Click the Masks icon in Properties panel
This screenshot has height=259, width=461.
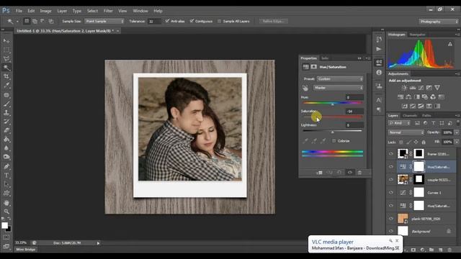(x=314, y=67)
